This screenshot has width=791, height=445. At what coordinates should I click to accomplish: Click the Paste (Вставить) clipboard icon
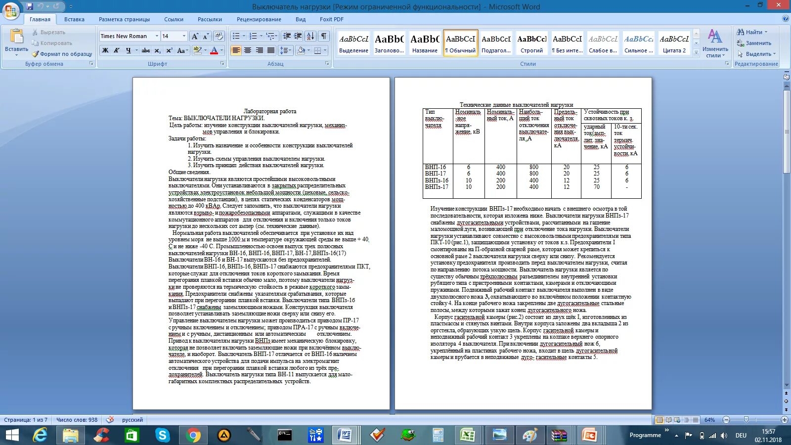click(x=16, y=37)
